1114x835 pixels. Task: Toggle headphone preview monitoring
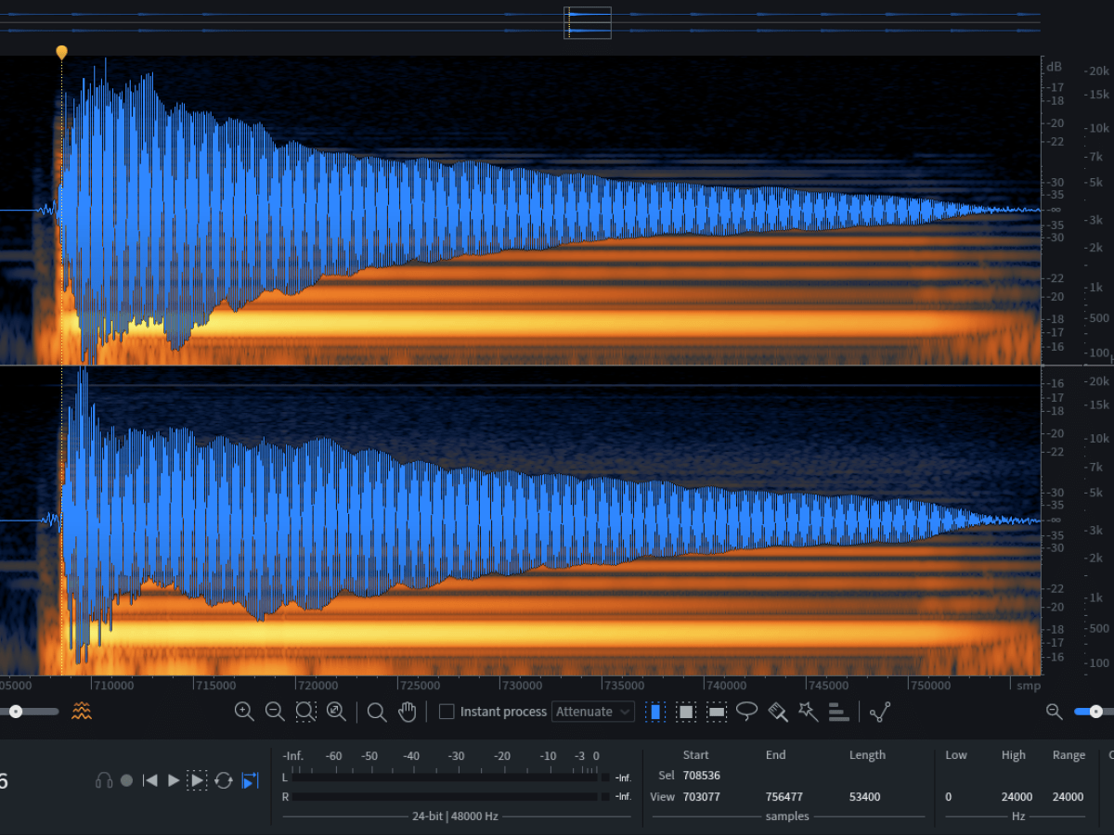[x=105, y=780]
